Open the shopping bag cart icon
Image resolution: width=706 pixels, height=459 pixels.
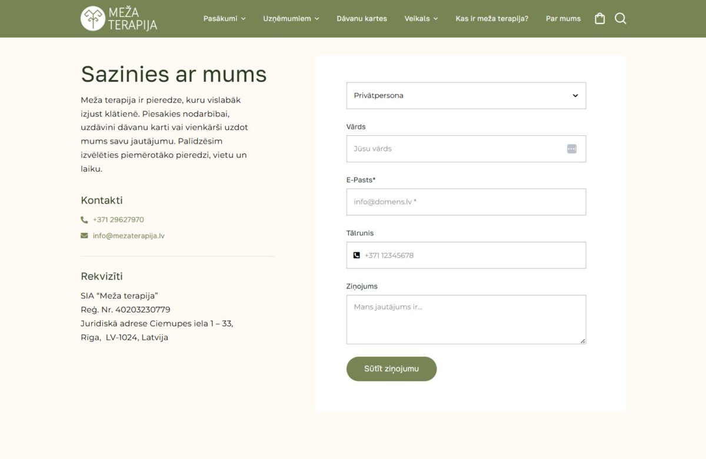pyautogui.click(x=600, y=19)
